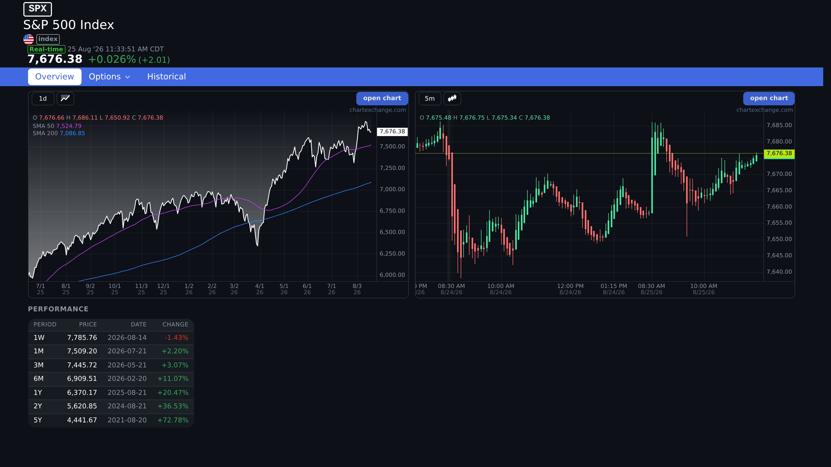Switch to the Historical tab

(x=166, y=77)
